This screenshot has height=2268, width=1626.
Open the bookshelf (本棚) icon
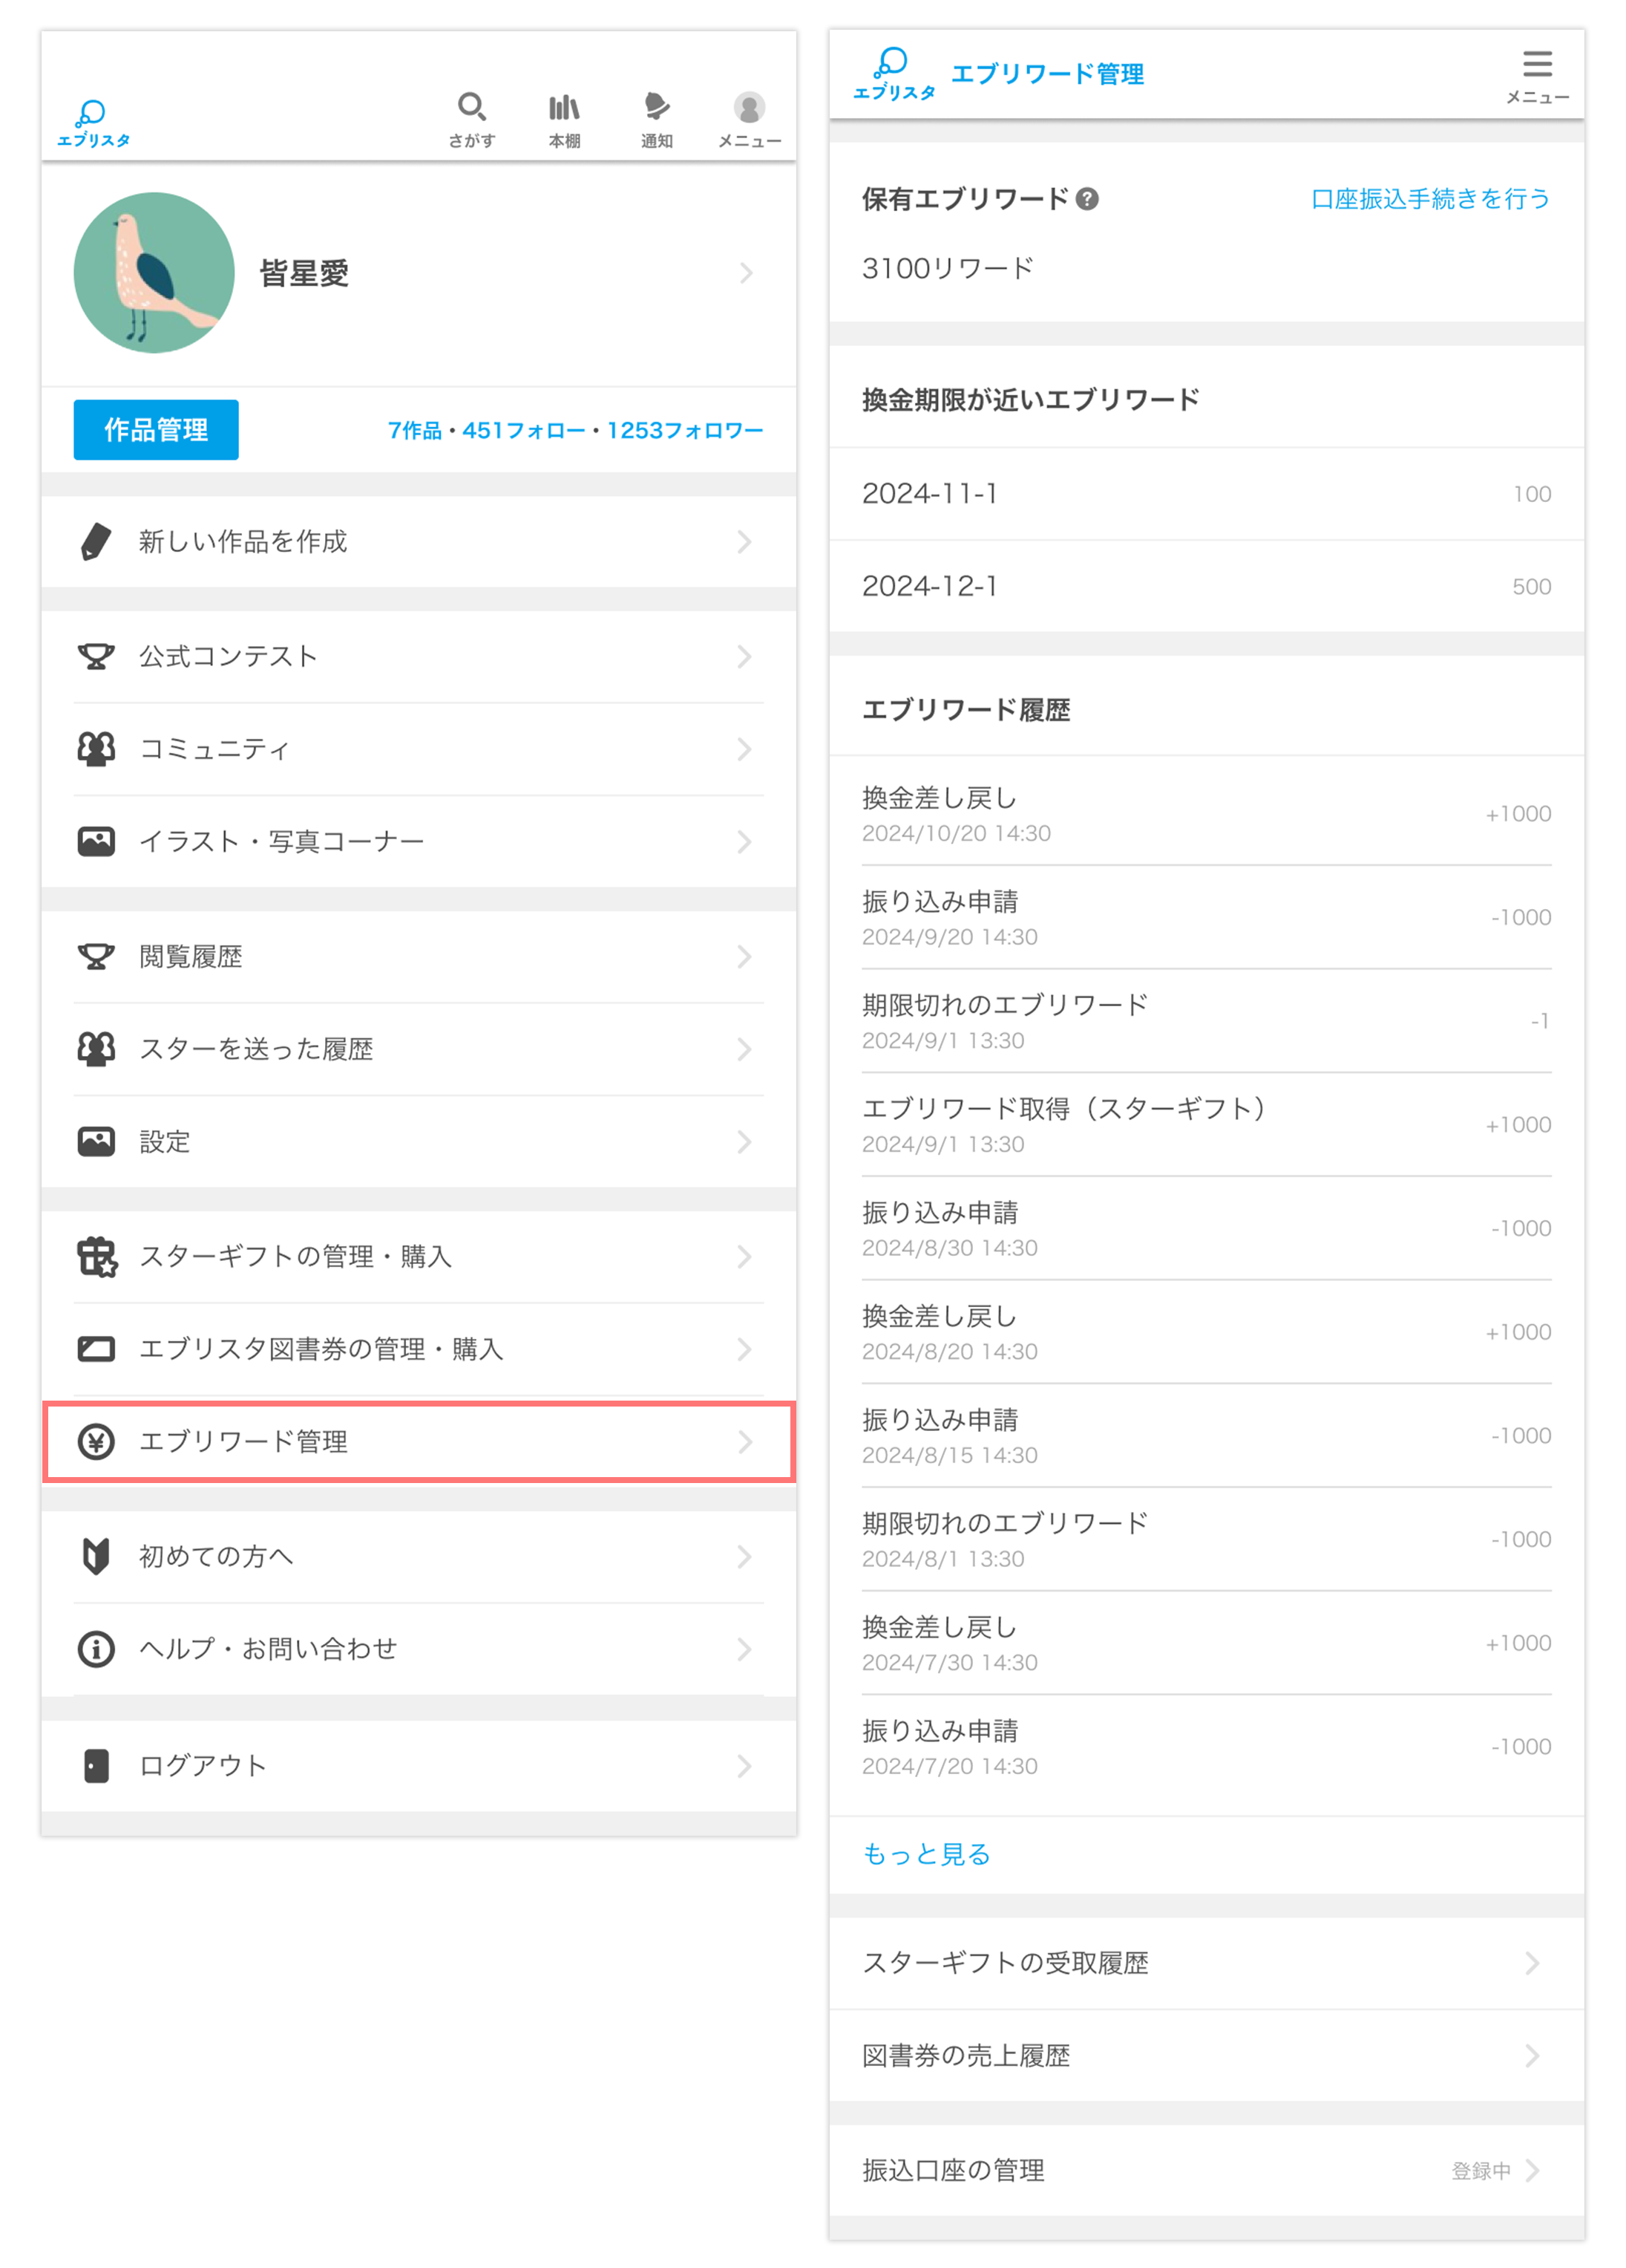point(565,107)
